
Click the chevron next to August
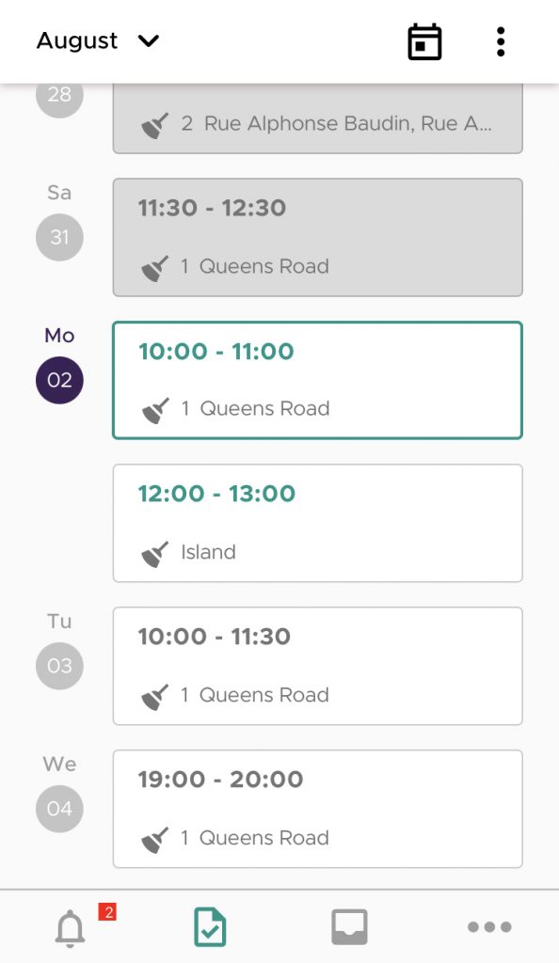(149, 41)
